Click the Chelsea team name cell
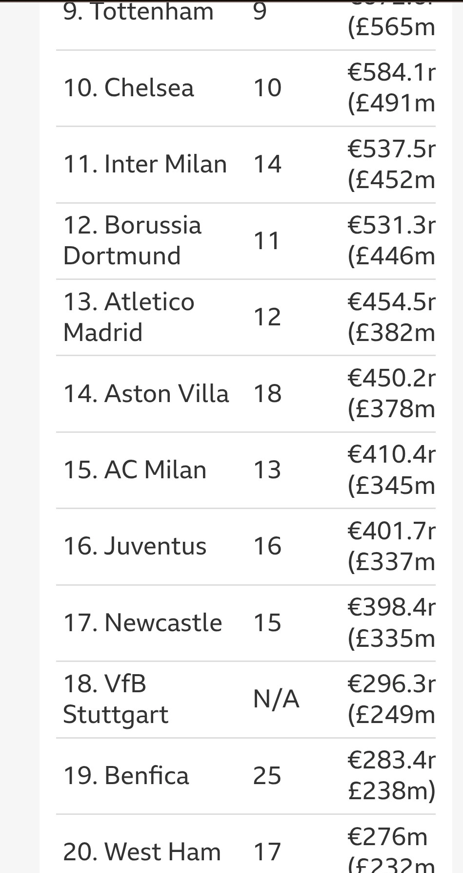The width and height of the screenshot is (463, 873). tap(129, 88)
